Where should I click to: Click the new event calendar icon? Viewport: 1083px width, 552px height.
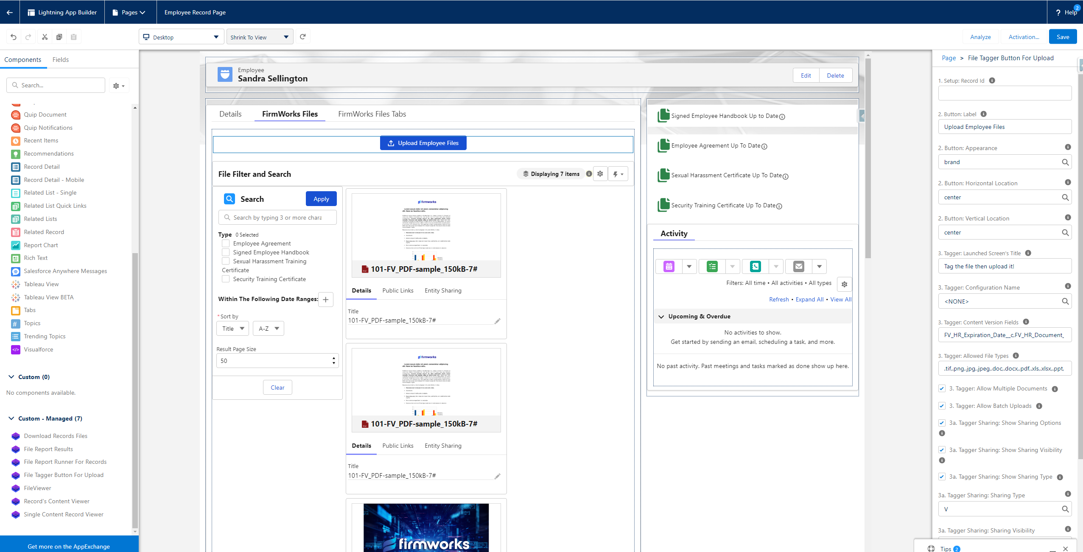tap(669, 267)
